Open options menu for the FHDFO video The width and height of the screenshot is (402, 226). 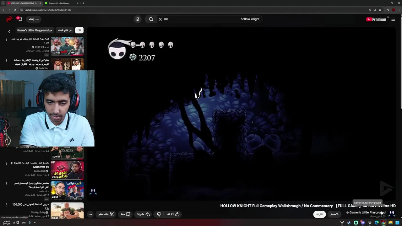coord(6,40)
